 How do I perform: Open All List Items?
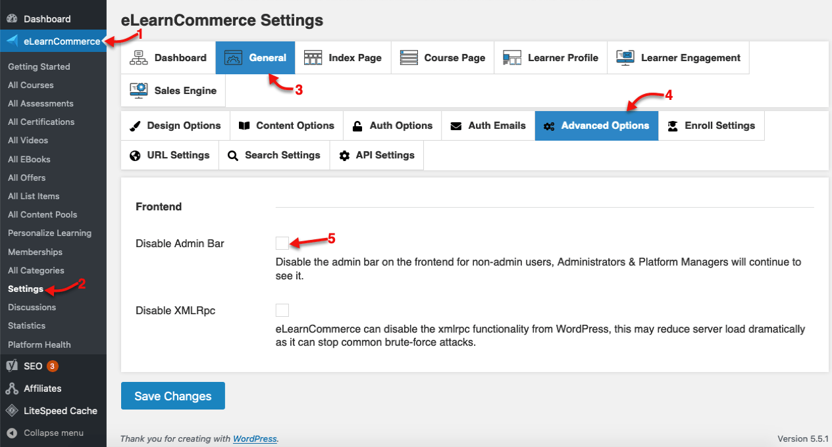point(34,196)
